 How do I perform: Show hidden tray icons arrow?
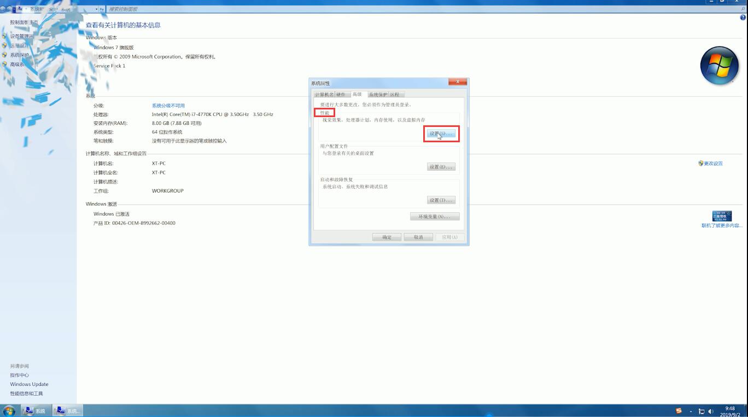(x=691, y=412)
